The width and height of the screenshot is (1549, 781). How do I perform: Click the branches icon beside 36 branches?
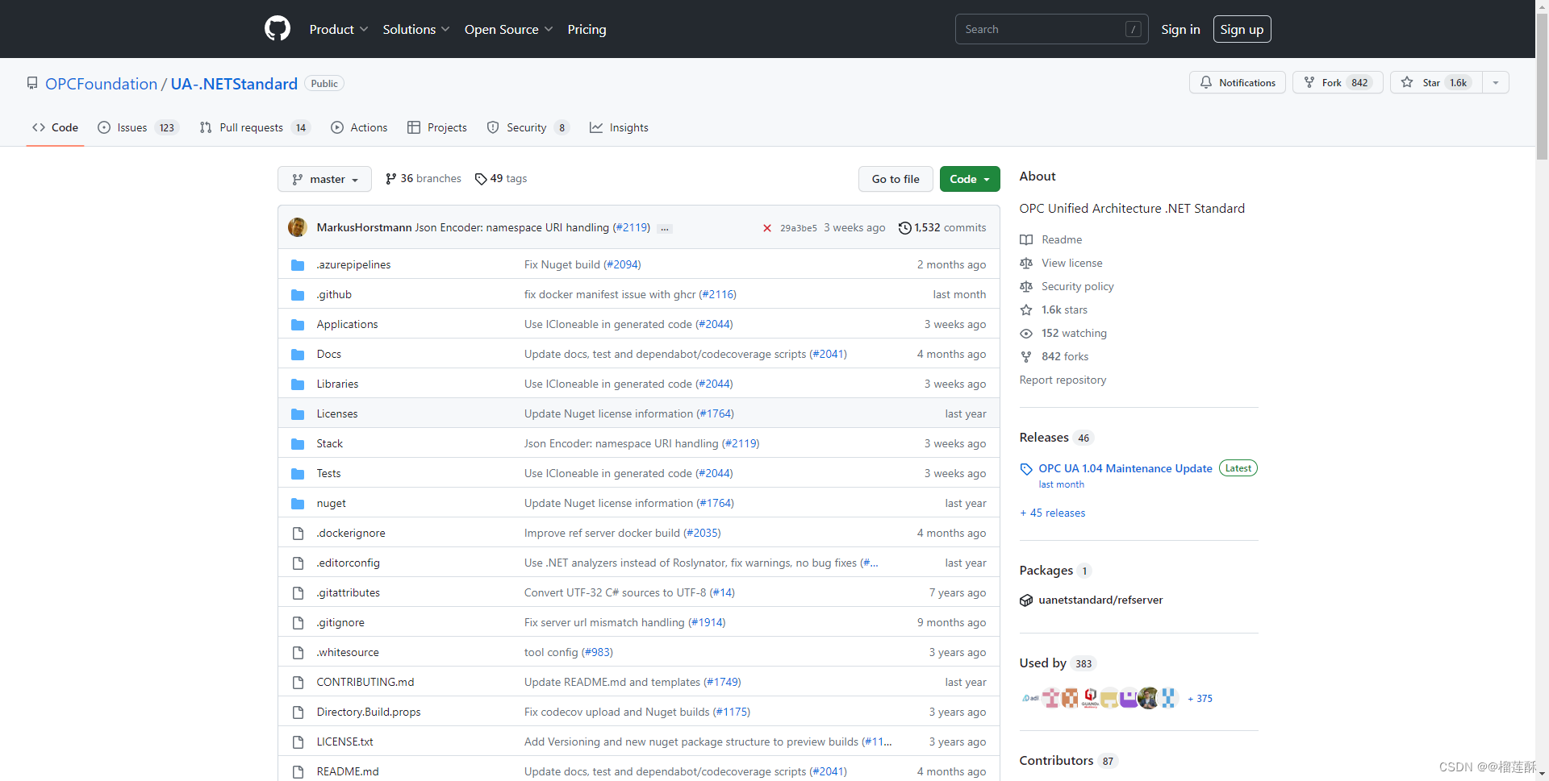click(391, 179)
